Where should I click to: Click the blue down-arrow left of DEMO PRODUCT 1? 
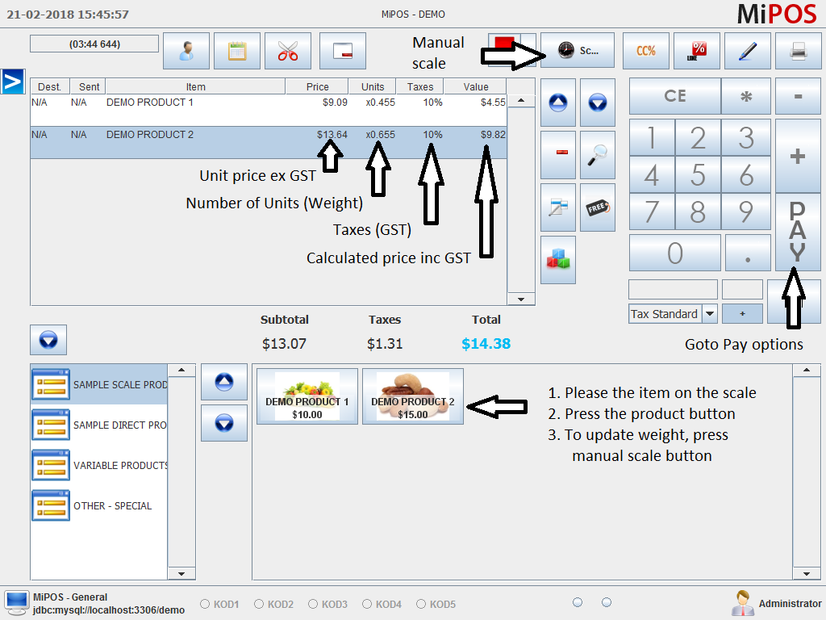[x=224, y=423]
